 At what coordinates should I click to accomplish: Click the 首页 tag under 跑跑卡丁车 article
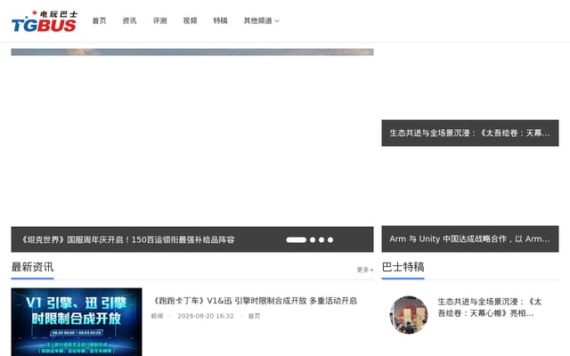click(x=254, y=316)
